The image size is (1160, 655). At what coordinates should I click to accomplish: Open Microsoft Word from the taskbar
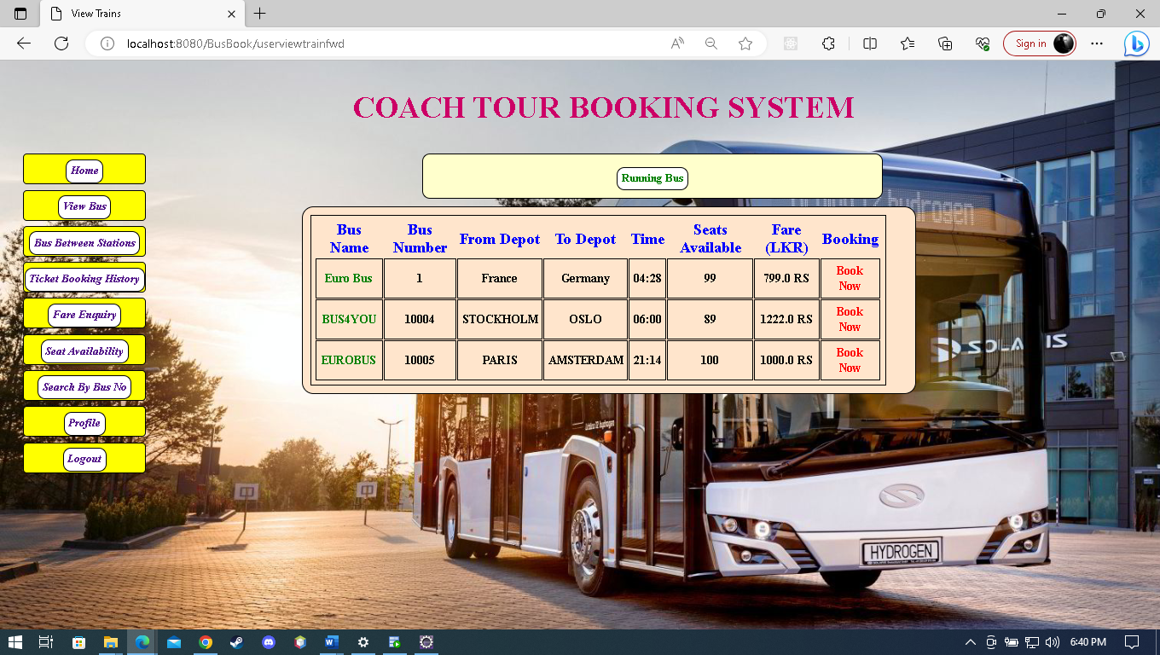331,642
